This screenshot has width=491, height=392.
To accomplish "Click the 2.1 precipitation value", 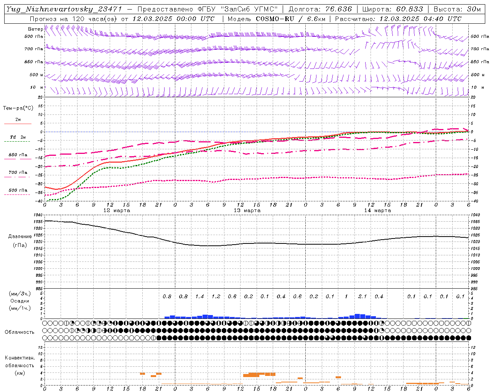I will [362, 296].
